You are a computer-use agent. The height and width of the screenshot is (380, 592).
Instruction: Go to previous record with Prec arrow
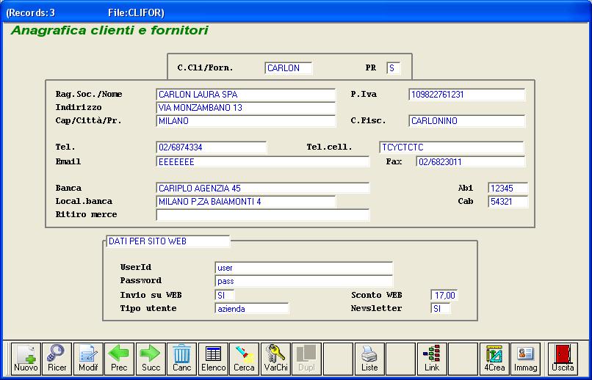tap(119, 358)
